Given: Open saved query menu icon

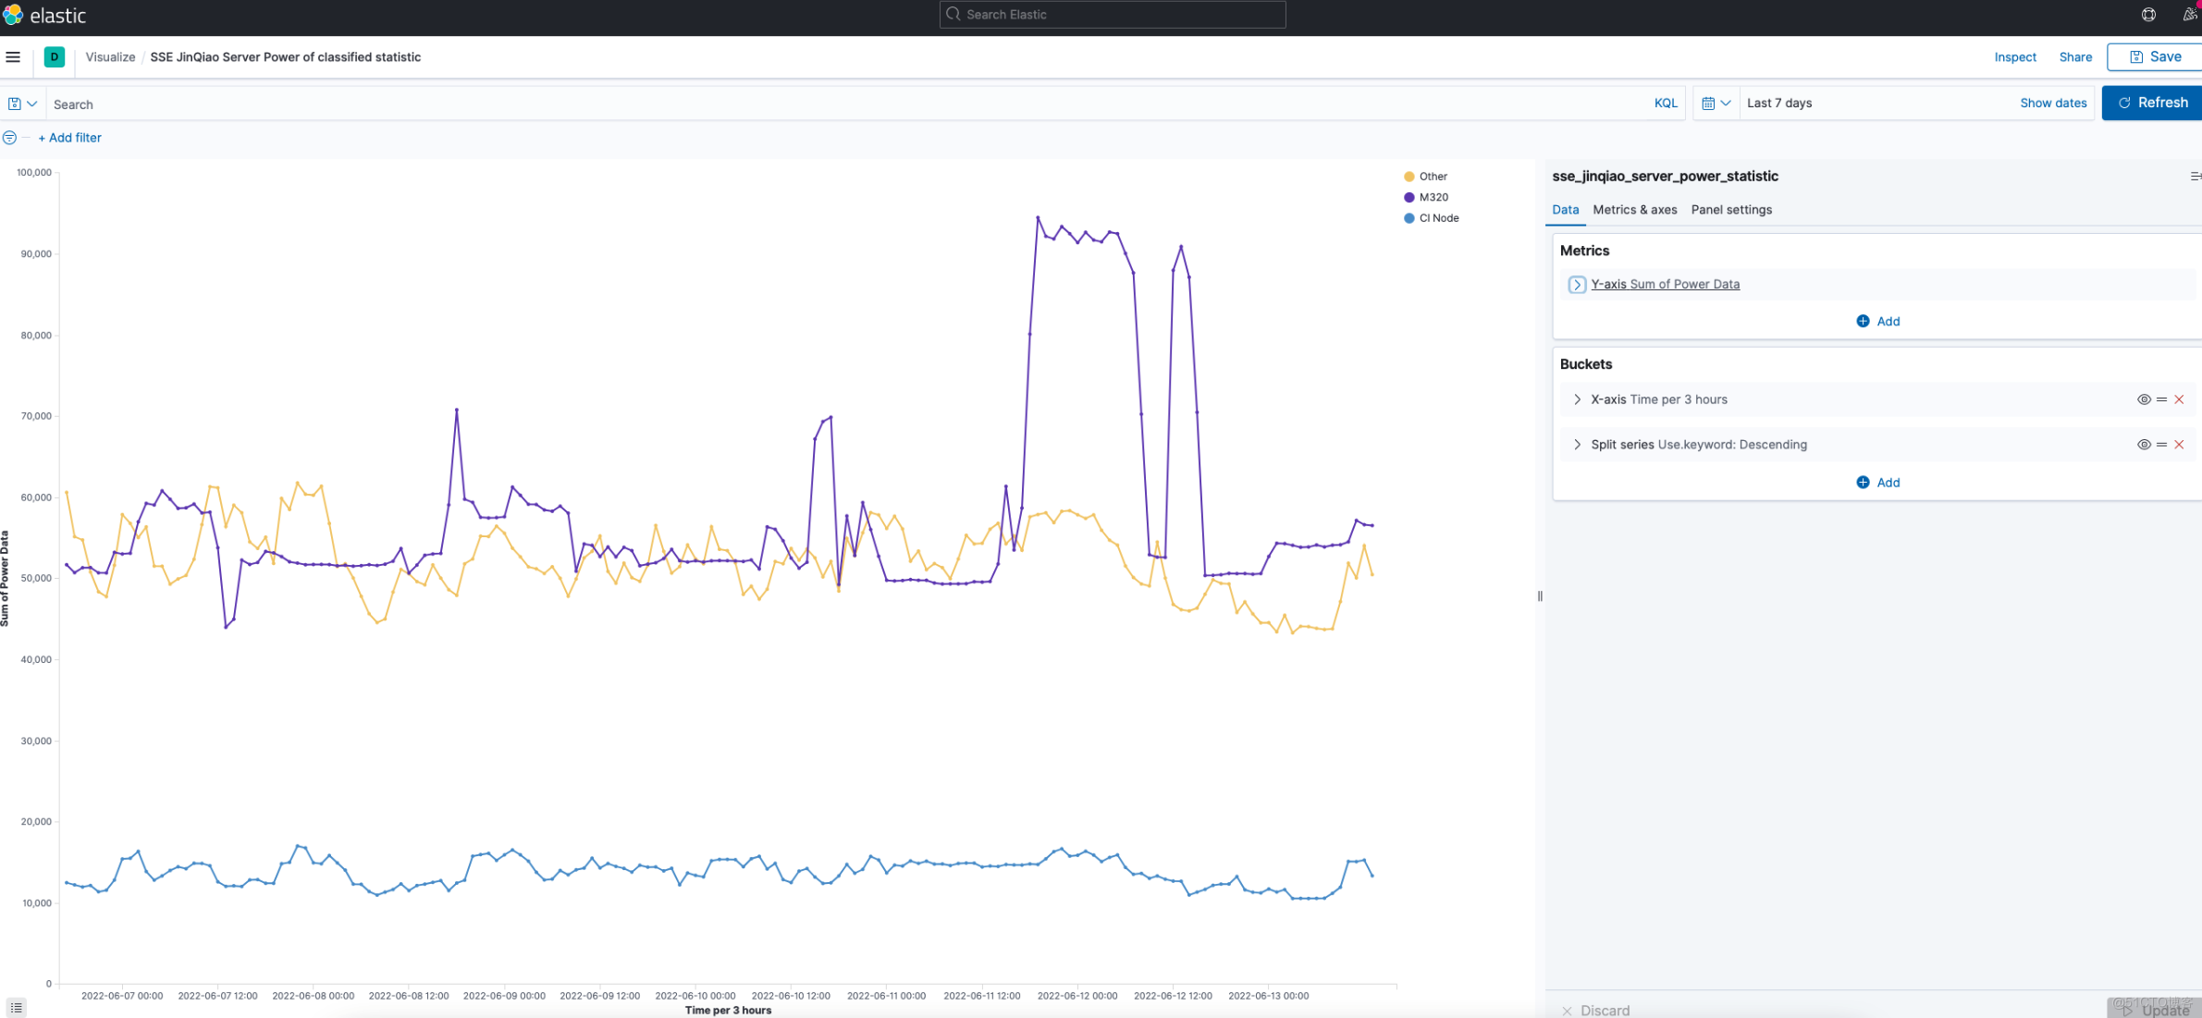Looking at the screenshot, I should pyautogui.click(x=22, y=104).
